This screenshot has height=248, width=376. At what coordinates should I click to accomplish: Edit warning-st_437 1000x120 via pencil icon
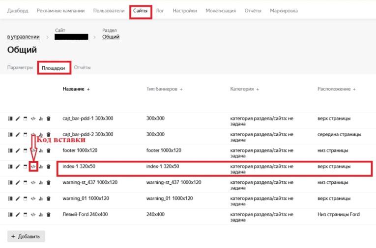[18, 183]
